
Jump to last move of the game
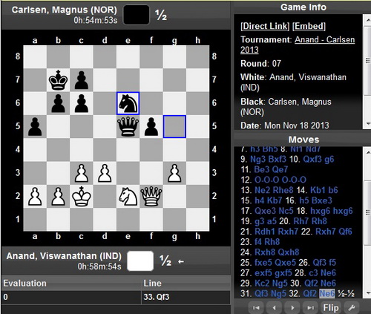311,307
